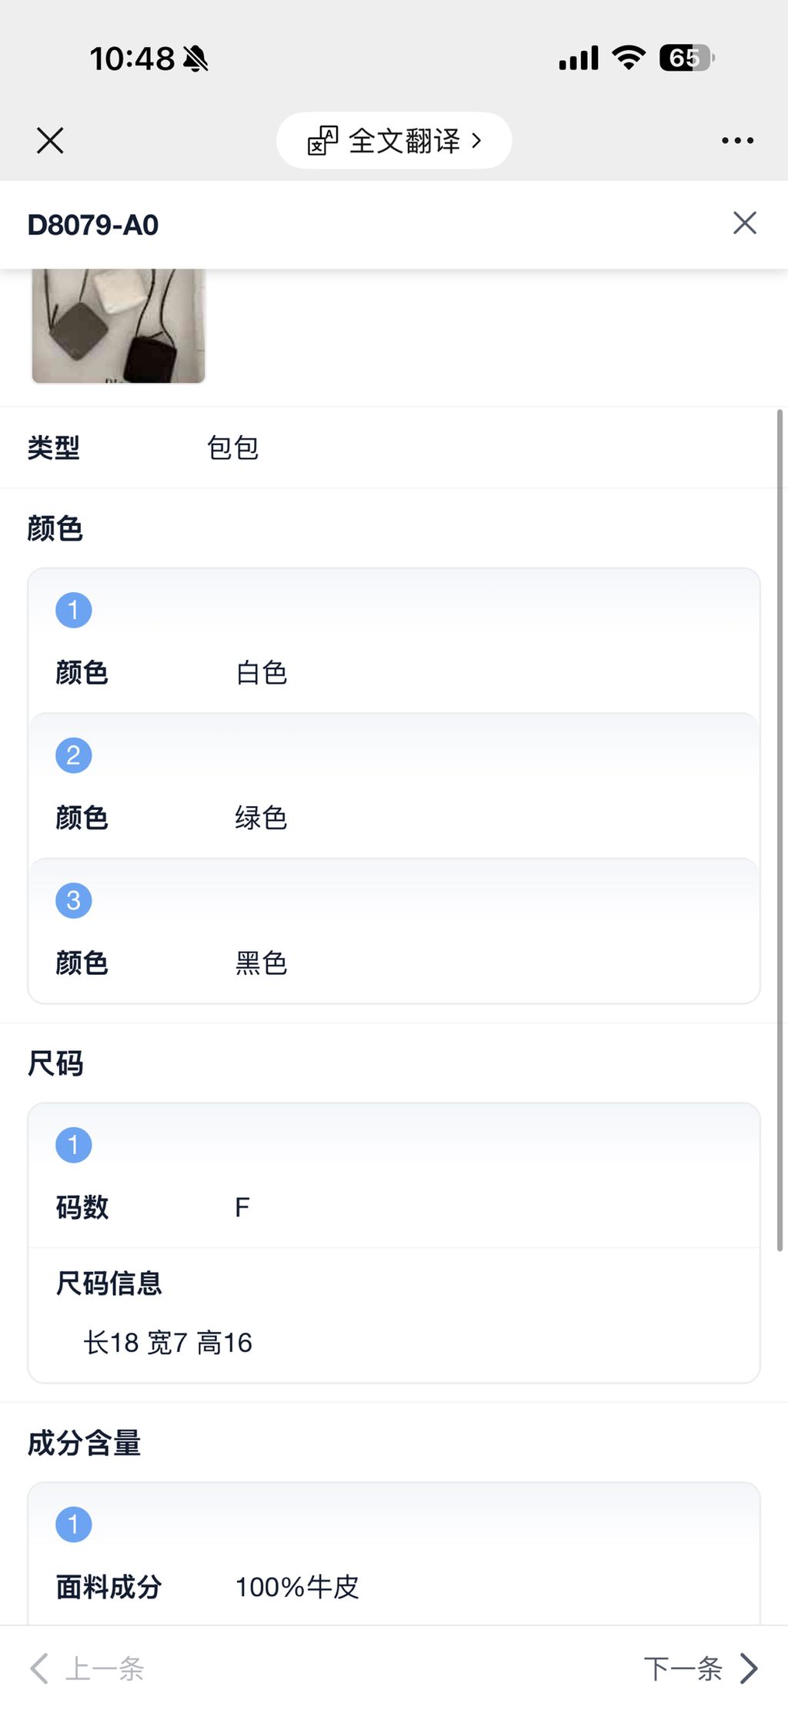This screenshot has height=1714, width=788.
Task: Tap the 100%牛皮 fabric composition value
Action: pyautogui.click(x=297, y=1587)
